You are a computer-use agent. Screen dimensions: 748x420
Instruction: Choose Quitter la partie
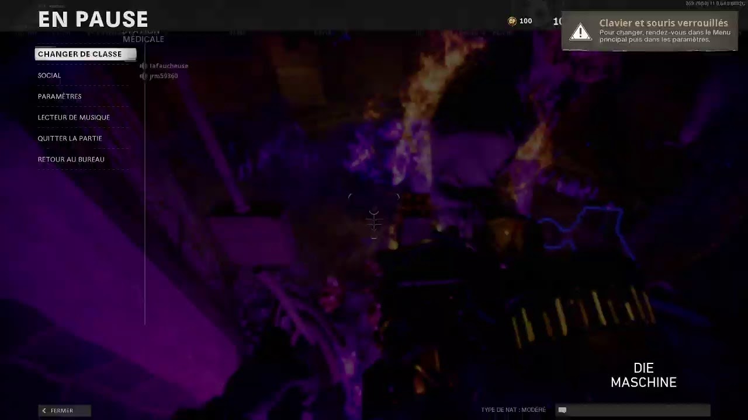pyautogui.click(x=70, y=138)
